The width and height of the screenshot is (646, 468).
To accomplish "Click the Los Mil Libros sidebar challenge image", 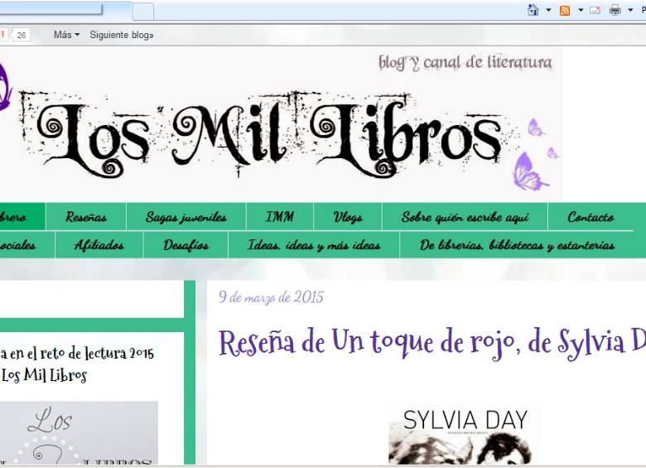I will tap(79, 433).
